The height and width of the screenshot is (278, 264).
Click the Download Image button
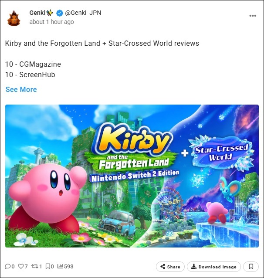point(214,267)
